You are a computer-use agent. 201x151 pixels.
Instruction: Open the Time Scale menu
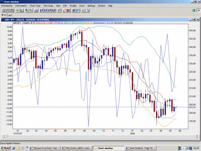pos(48,6)
